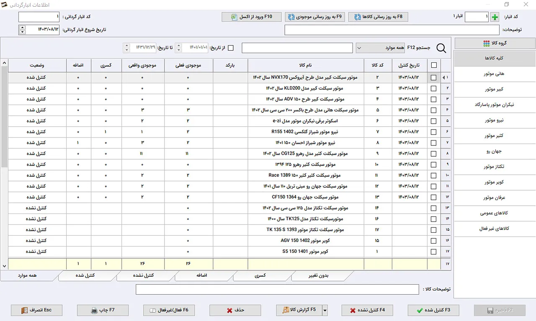The image size is (536, 321).
Task: Select هانی موتور product group
Action: pos(495,74)
